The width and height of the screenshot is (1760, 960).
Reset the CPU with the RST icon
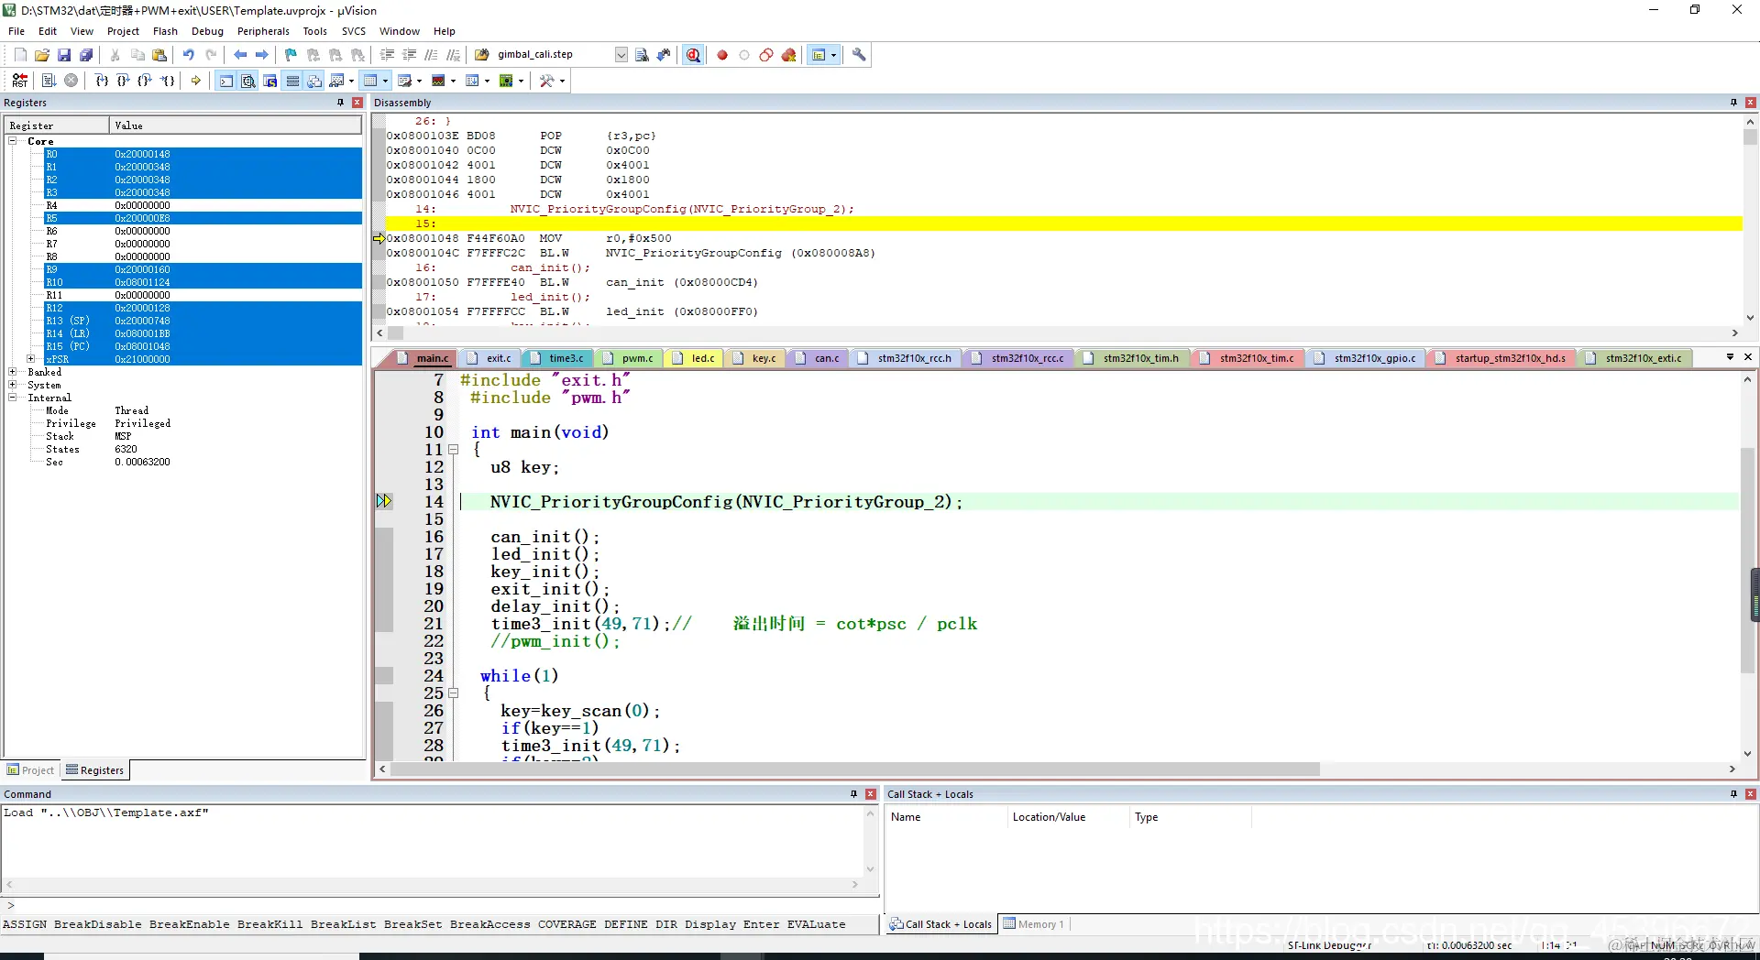20,81
